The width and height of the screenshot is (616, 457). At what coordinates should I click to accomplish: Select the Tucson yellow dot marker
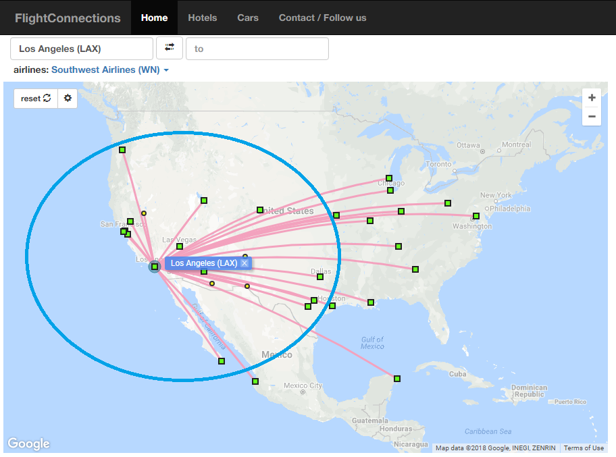[212, 284]
